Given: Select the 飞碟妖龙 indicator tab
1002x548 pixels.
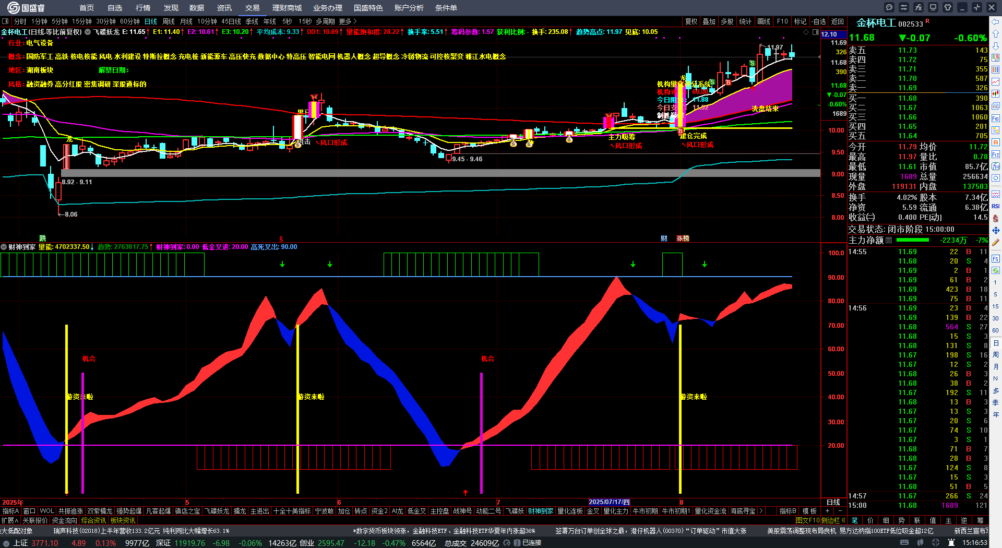Looking at the screenshot, I should coord(217,511).
